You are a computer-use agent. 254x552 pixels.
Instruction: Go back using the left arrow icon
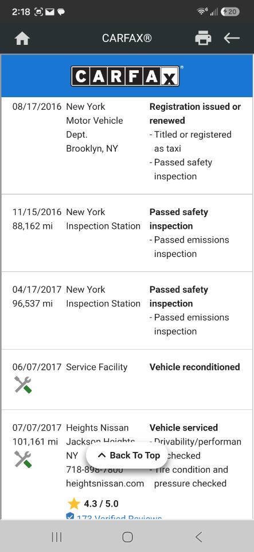[x=232, y=38]
